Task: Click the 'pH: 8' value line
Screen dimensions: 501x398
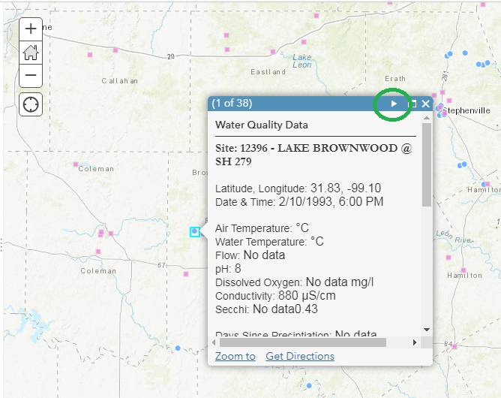Action: click(x=228, y=269)
